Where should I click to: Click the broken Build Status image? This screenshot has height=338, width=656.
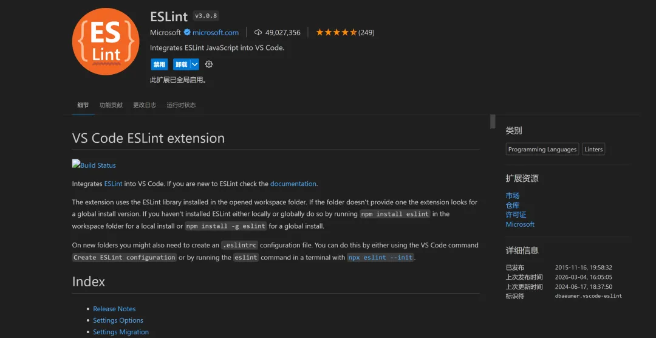pos(76,164)
